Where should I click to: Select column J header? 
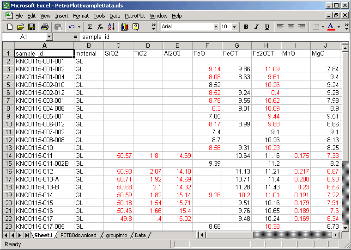325,45
